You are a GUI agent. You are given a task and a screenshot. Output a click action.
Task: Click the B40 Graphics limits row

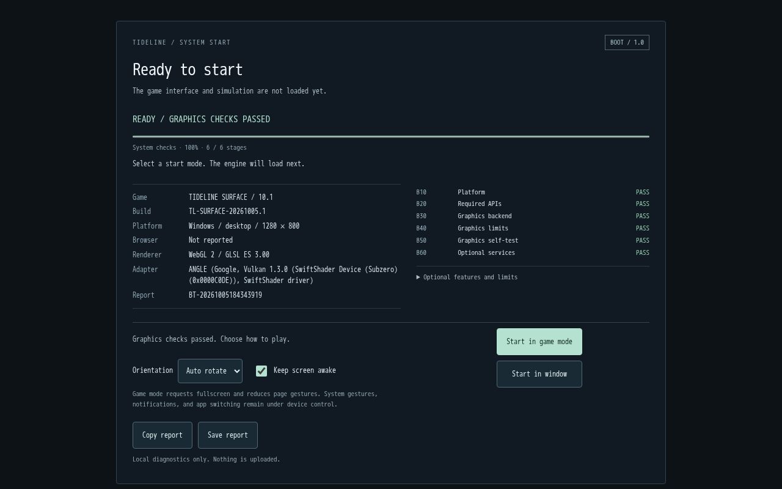tap(533, 229)
